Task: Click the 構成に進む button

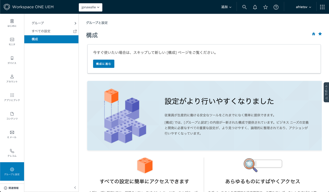Action: coord(103,64)
